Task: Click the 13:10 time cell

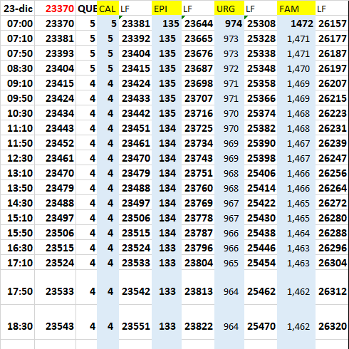Action: tap(18, 173)
